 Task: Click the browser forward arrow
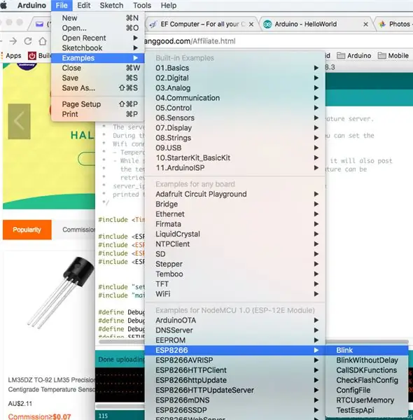point(13,41)
